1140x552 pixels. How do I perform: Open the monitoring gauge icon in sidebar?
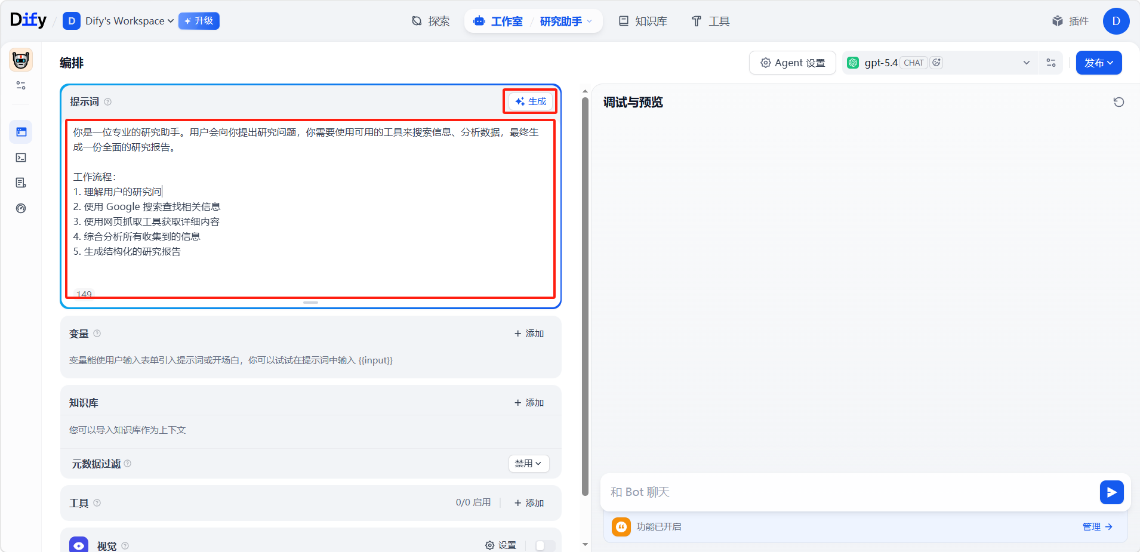(x=21, y=208)
